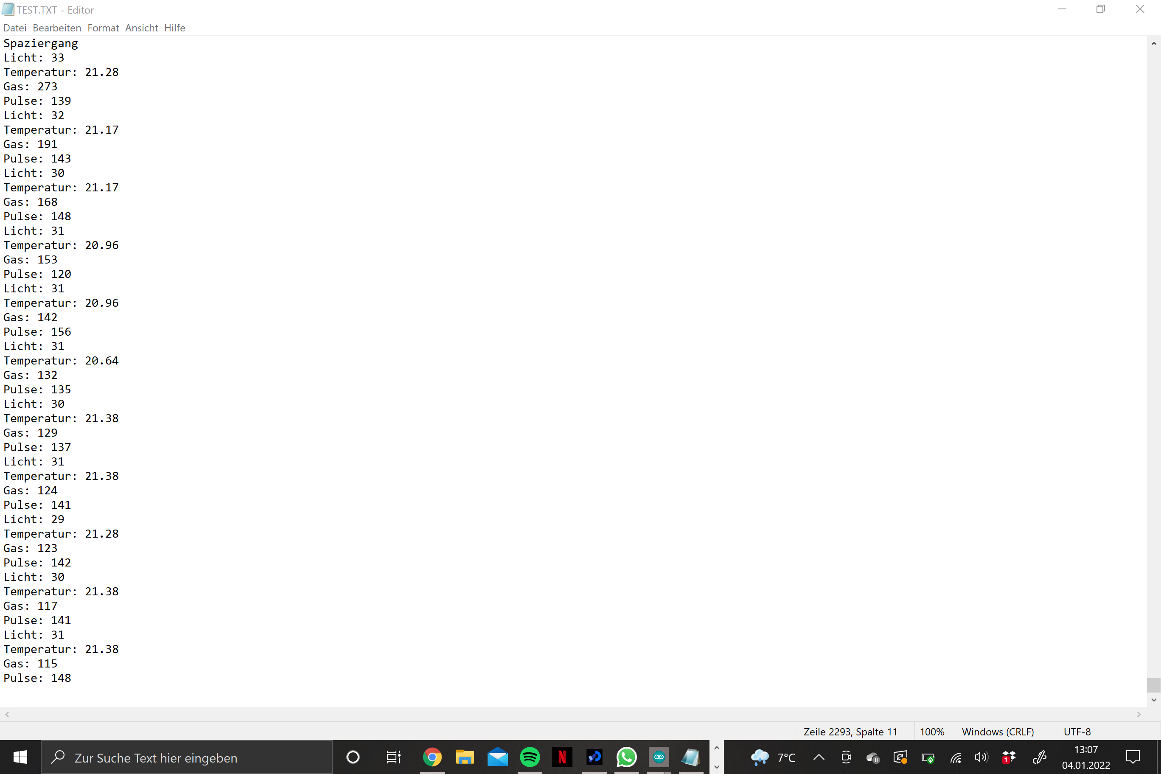The width and height of the screenshot is (1161, 774).
Task: Open the Wi-Fi network tray icon
Action: pos(955,757)
